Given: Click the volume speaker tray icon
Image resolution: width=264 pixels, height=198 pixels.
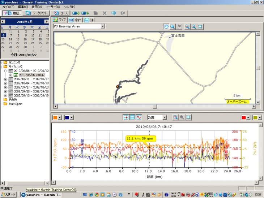Looking at the screenshot, I should [251, 195].
